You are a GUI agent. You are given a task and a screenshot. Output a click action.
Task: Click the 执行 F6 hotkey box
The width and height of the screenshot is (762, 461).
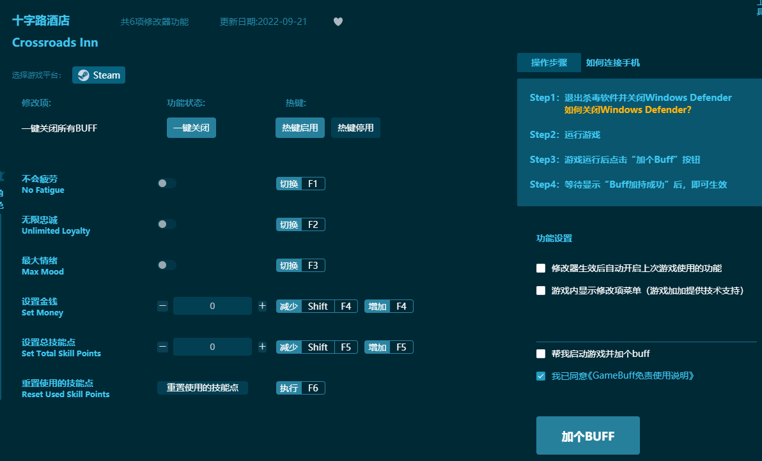pos(300,388)
